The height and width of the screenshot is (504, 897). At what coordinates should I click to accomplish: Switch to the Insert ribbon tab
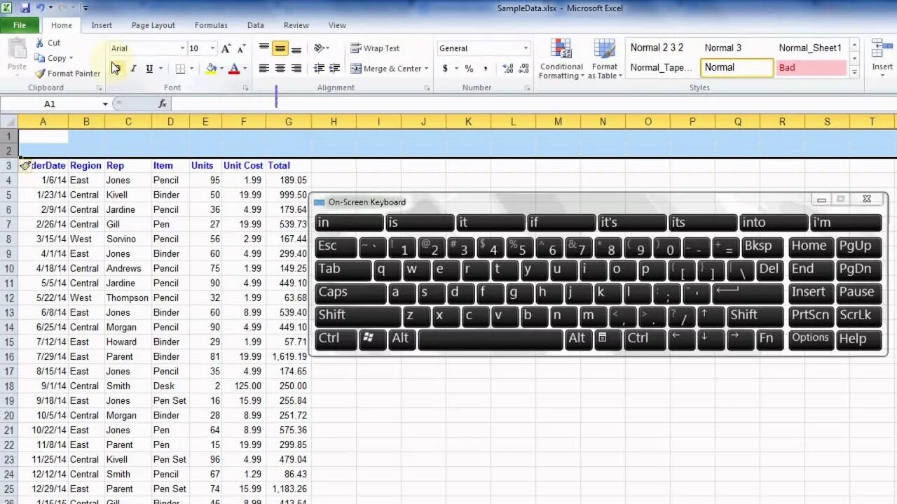point(102,25)
